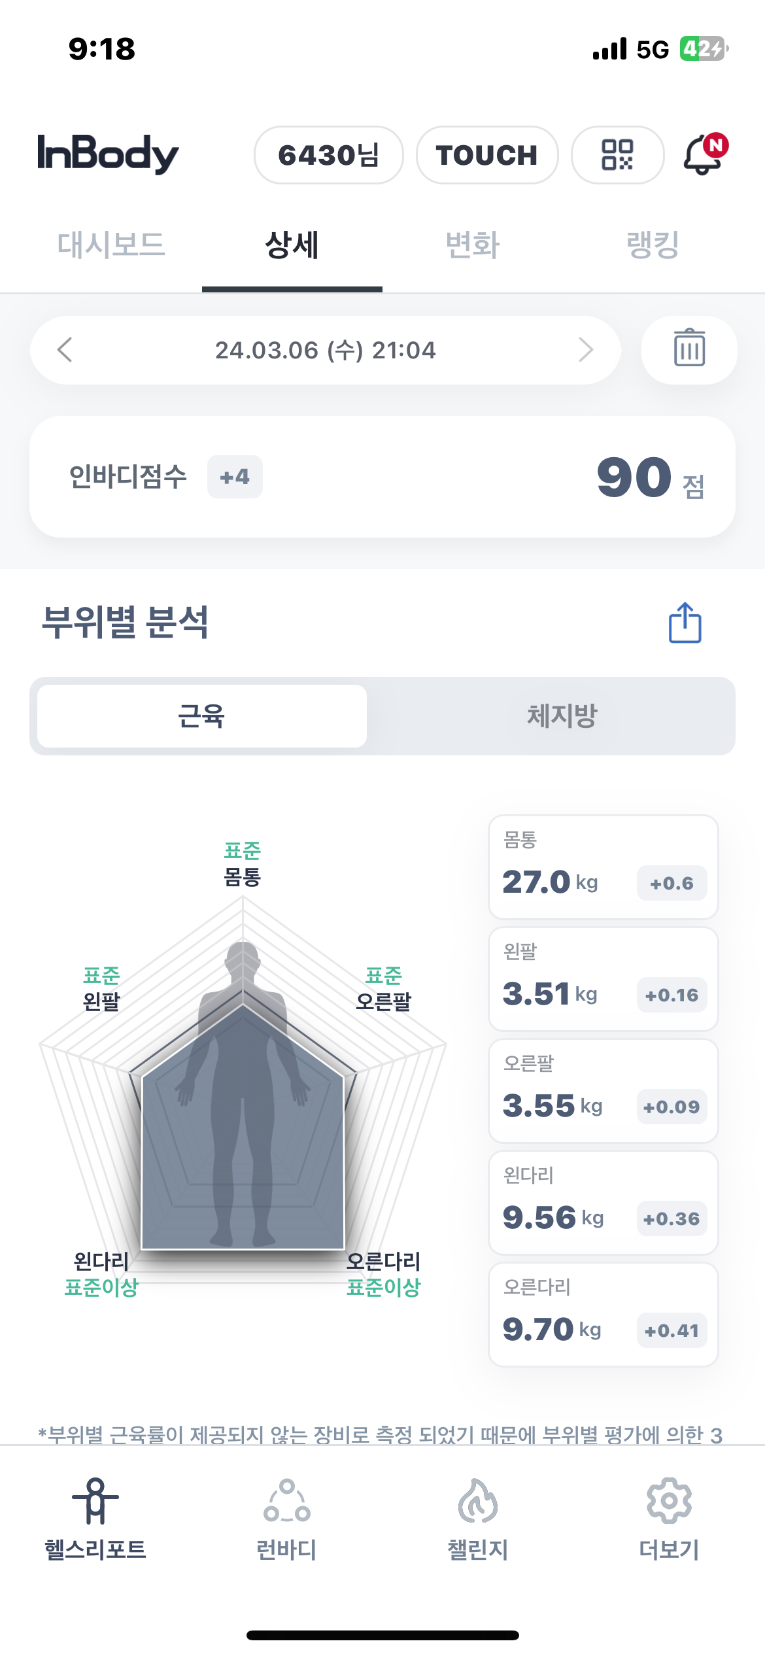Open 더보기 settings gear tab
The image size is (765, 1656).
coord(669,1519)
